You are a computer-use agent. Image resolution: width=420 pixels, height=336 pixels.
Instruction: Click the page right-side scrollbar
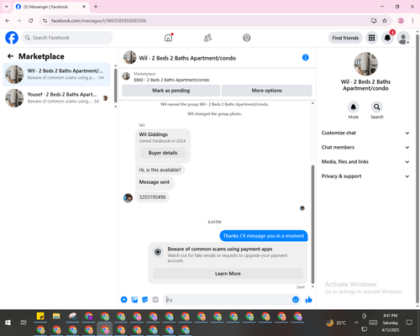(417, 168)
